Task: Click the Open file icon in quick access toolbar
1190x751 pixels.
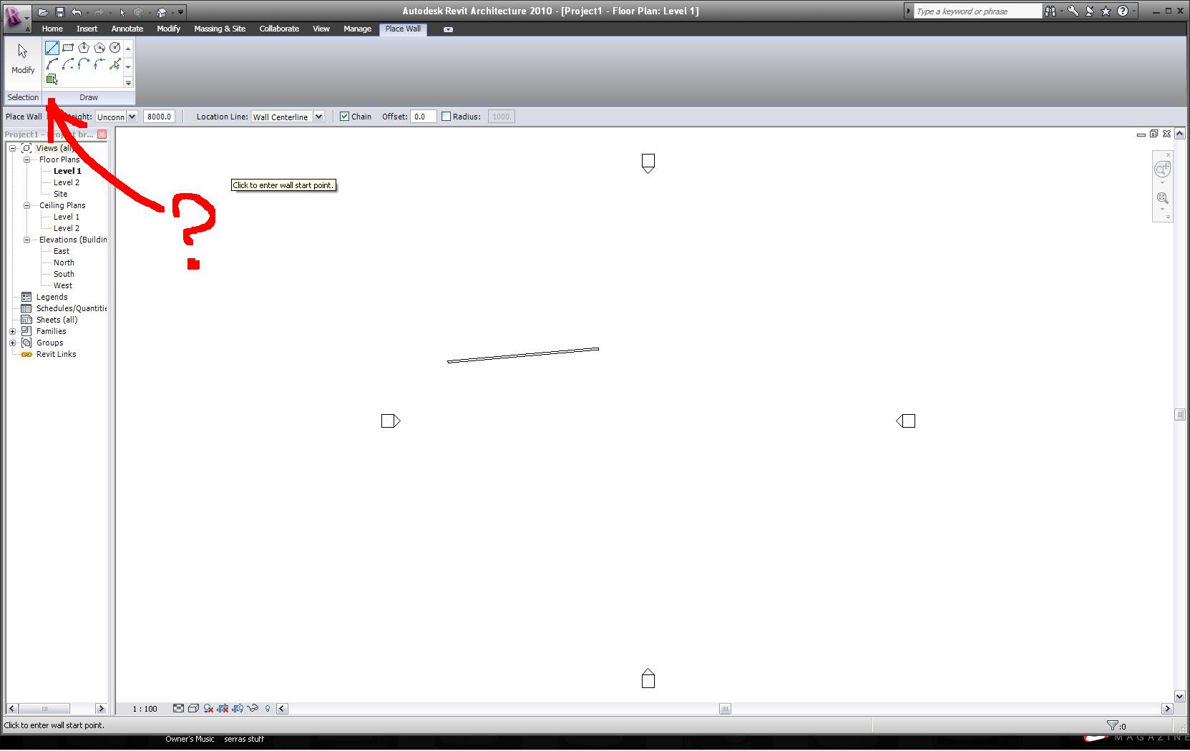Action: tap(44, 11)
